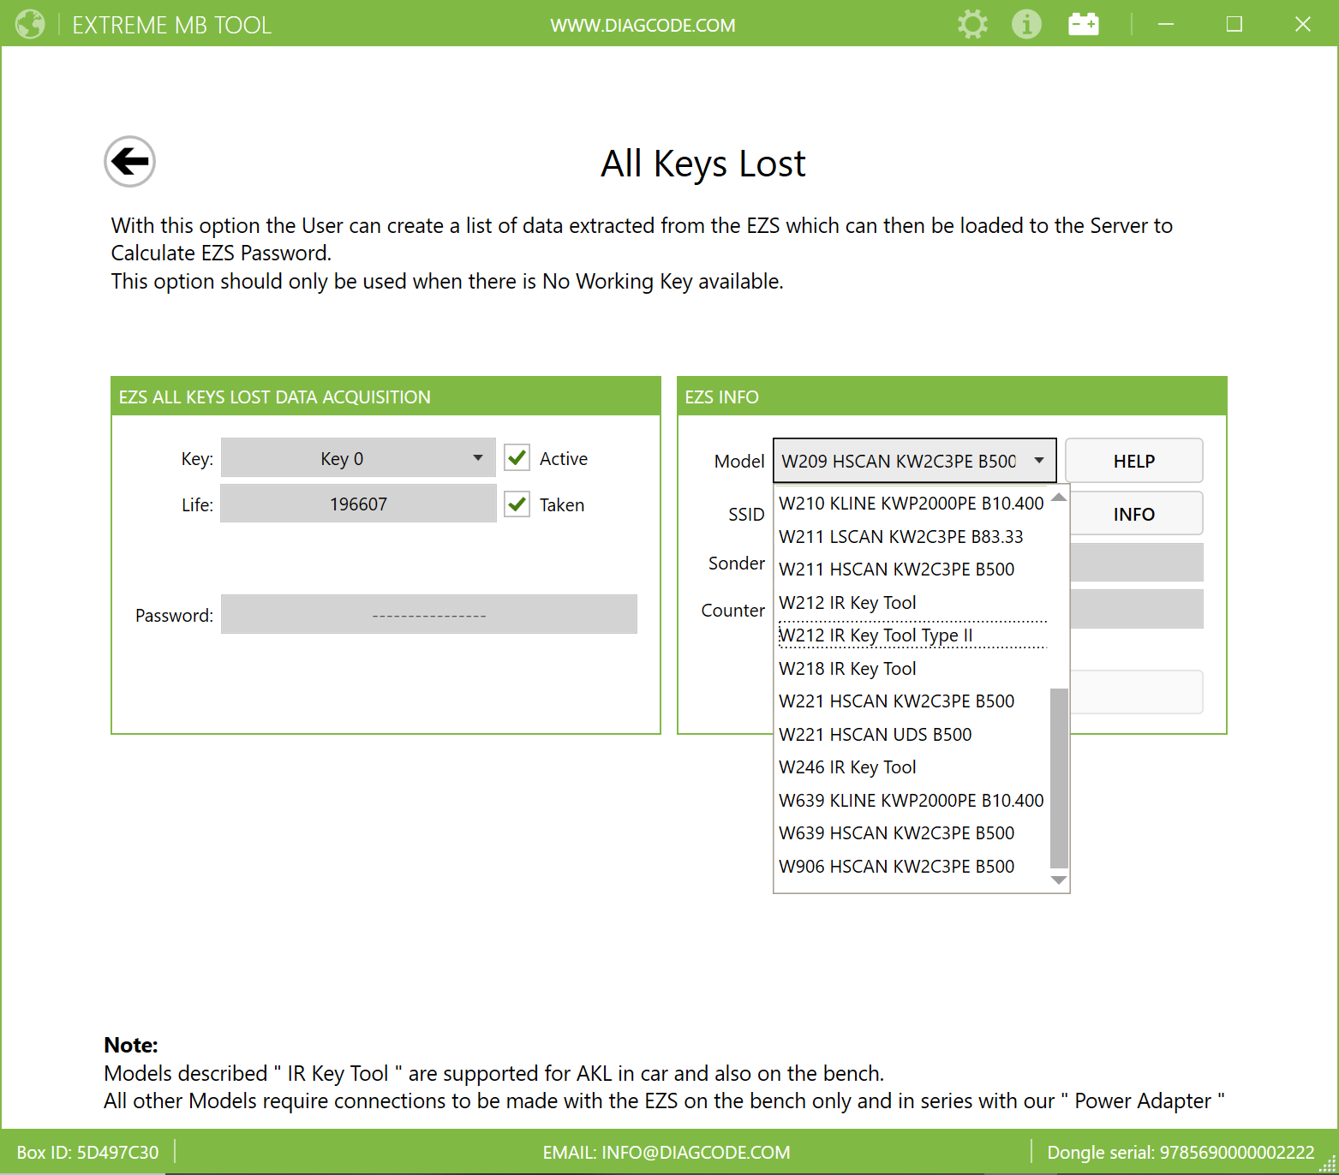Choose W218 IR Key Tool
Screen dimensions: 1339x1175
[x=912, y=669]
